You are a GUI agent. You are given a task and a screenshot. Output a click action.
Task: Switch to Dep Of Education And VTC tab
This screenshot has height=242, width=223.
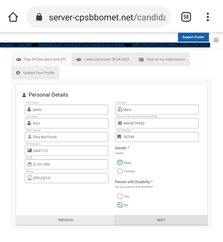[41, 59]
